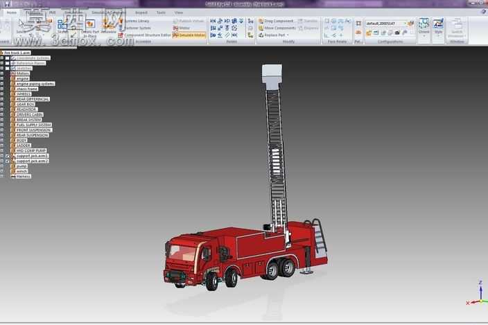Open the Component Structure Editor
The width and height of the screenshot is (488, 325).
click(x=144, y=35)
